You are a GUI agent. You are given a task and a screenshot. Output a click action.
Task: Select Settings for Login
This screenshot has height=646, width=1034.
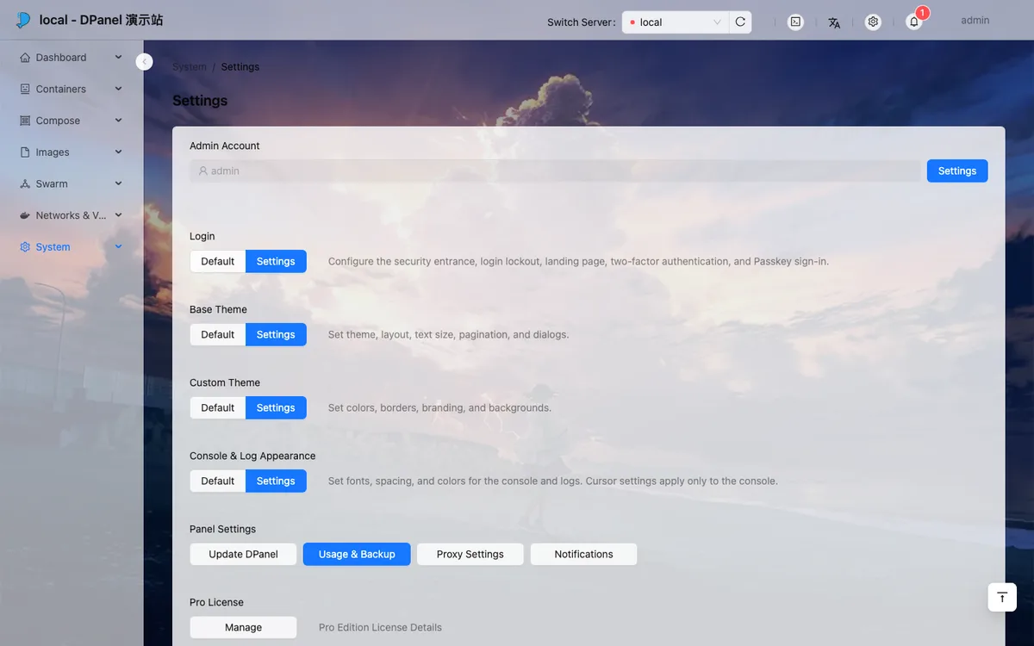click(276, 261)
